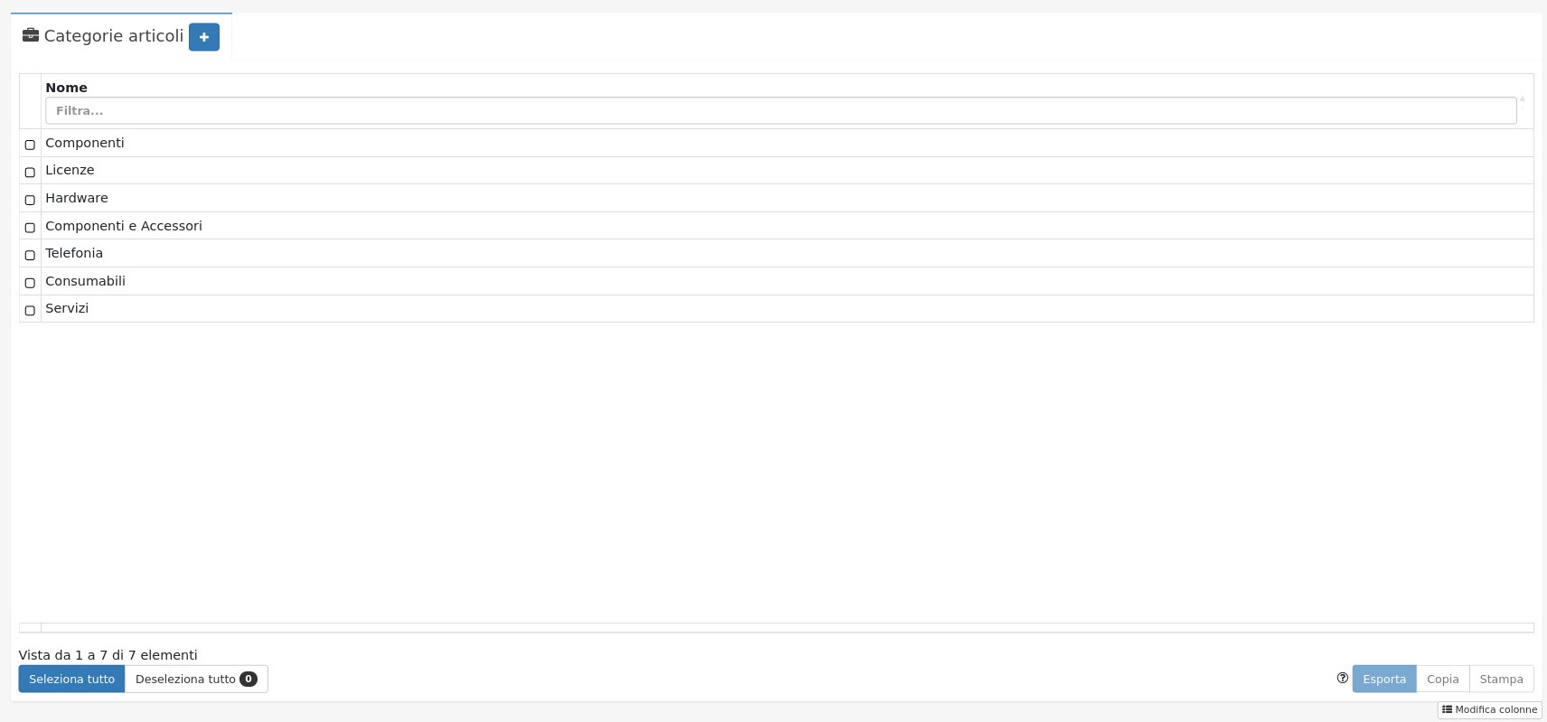Sort the Nome column with arrow

1523,98
